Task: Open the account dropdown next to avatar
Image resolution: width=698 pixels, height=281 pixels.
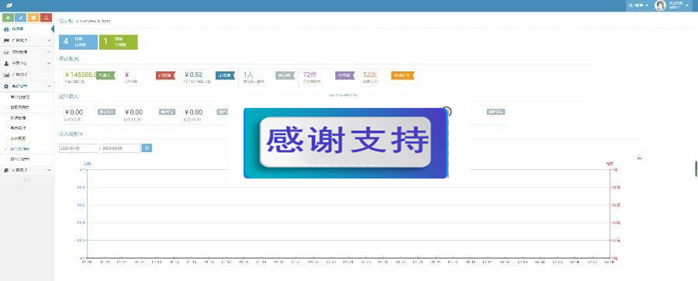Action: click(679, 5)
